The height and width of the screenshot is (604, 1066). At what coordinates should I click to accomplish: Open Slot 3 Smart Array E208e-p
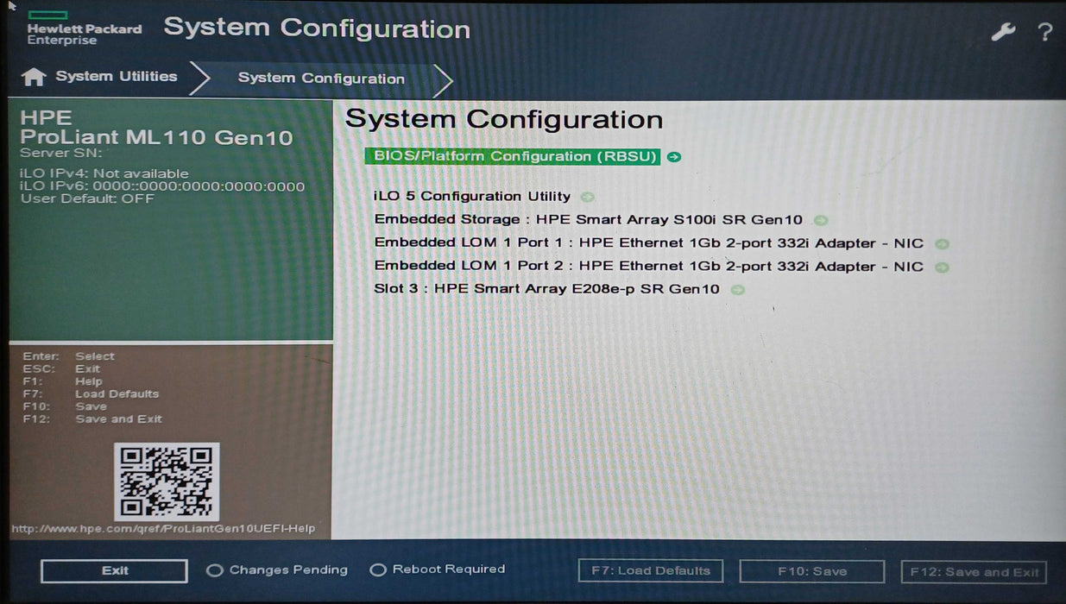[546, 289]
